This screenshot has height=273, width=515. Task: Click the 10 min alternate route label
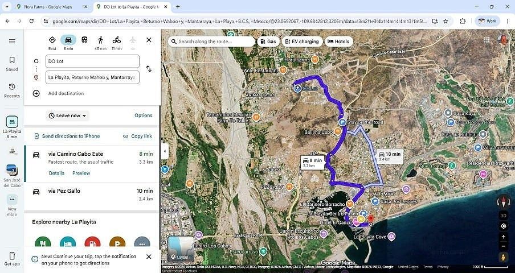click(389, 156)
